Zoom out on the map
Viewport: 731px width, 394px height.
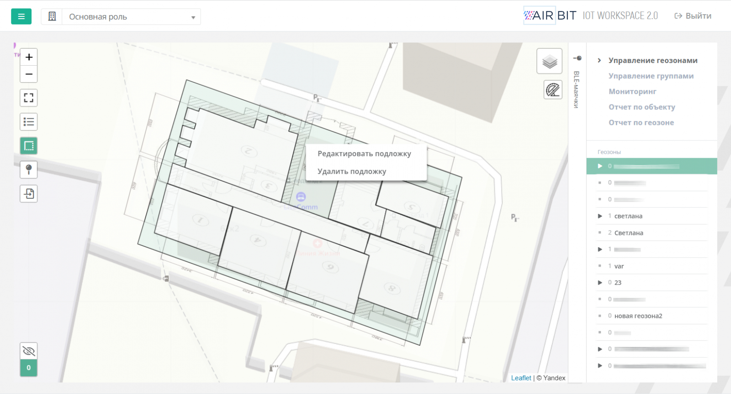pyautogui.click(x=29, y=74)
